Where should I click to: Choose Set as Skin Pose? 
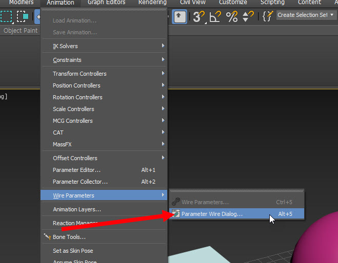(104, 251)
